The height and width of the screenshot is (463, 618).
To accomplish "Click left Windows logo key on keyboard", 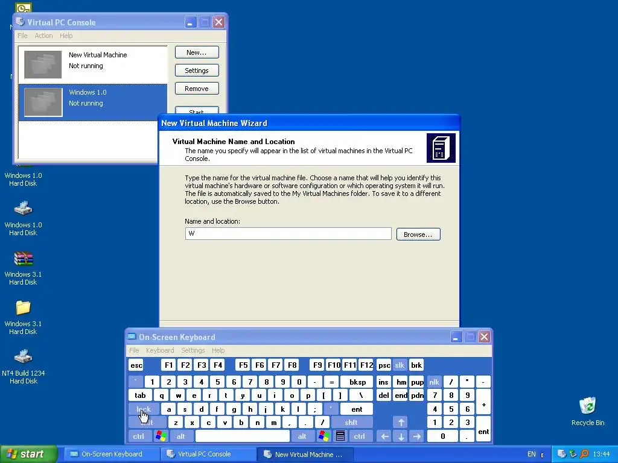I will [x=161, y=436].
